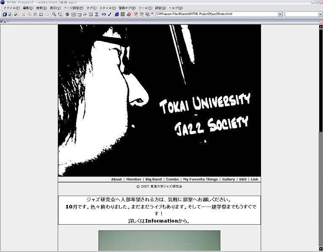Open the 検索(S) menu
323x252 pixels.
pyautogui.click(x=41, y=8)
